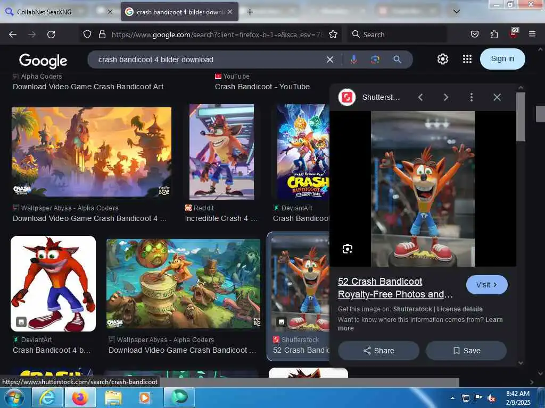This screenshot has width=545, height=408.
Task: Click 'Incredible Crash 4' Reddit caption
Action: pyautogui.click(x=221, y=218)
